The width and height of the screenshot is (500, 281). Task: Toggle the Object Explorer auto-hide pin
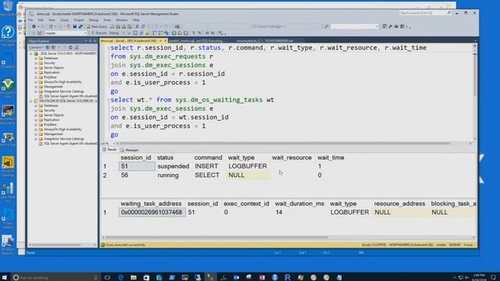point(91,41)
